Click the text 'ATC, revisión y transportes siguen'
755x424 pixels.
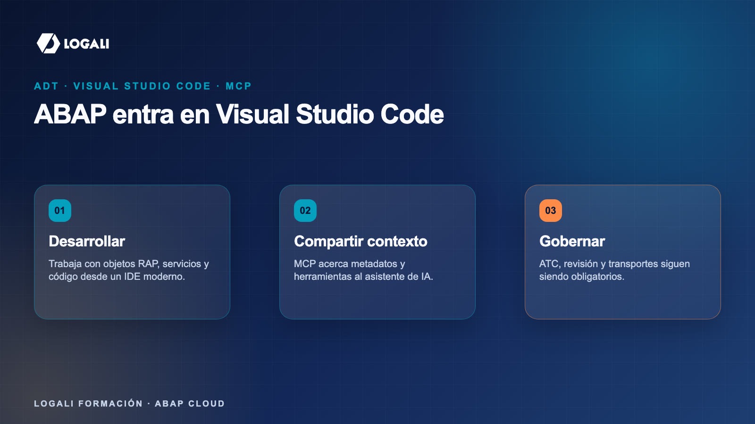[x=614, y=264]
